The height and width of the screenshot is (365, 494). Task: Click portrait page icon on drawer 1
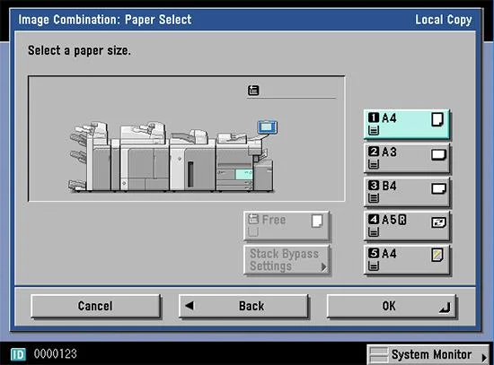point(437,119)
